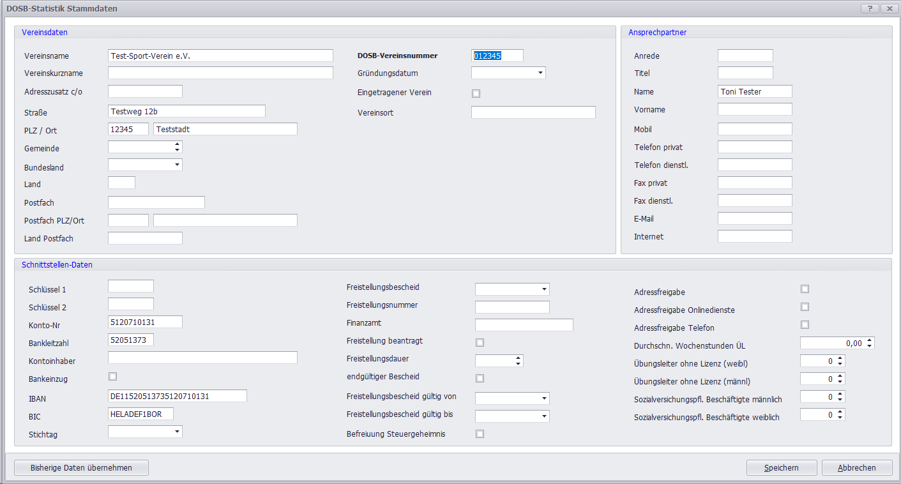Image resolution: width=901 pixels, height=484 pixels.
Task: Click the help question mark button in title bar
Action: click(869, 9)
